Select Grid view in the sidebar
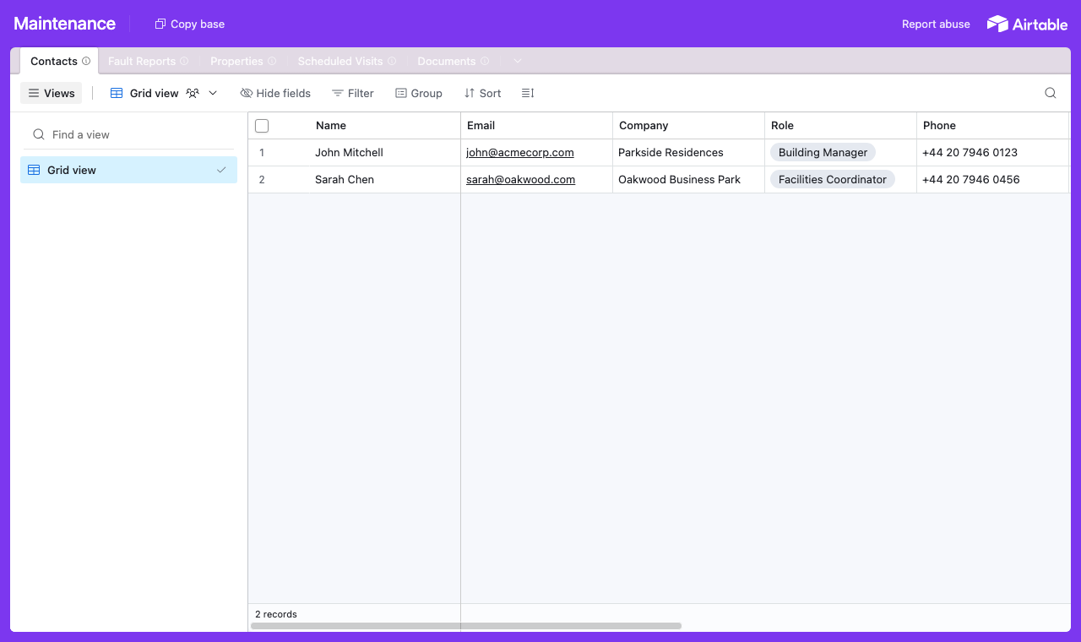Image resolution: width=1081 pixels, height=642 pixels. coord(128,170)
